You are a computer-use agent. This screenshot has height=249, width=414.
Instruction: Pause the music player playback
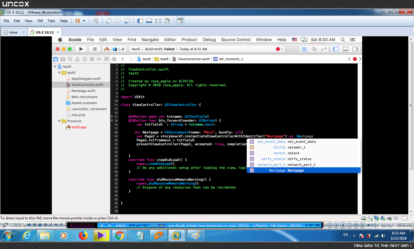[343, 225]
